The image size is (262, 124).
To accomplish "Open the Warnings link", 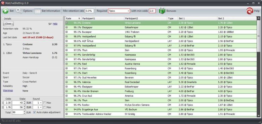I will (x=8, y=91).
